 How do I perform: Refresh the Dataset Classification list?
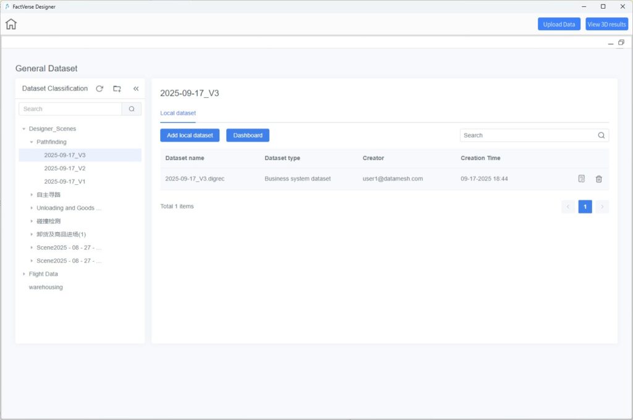[x=100, y=88]
